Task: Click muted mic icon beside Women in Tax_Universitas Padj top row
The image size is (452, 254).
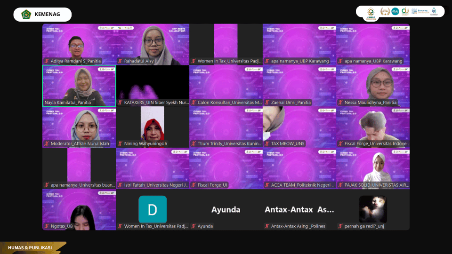Action: click(194, 61)
